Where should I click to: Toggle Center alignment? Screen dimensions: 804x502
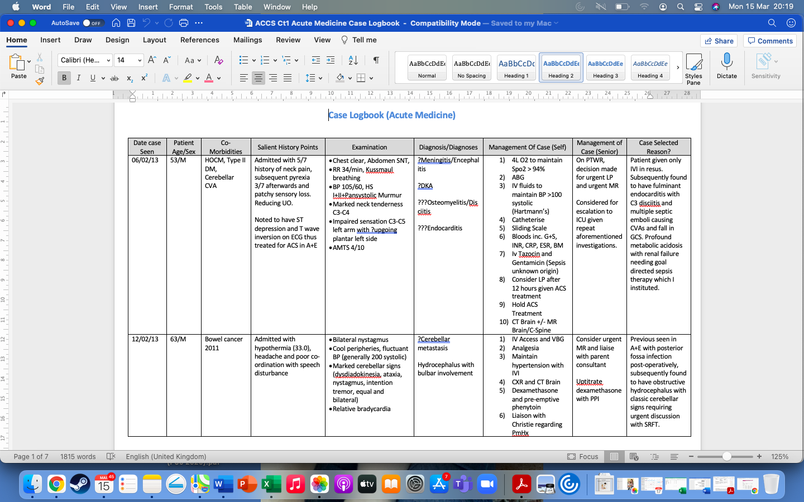point(258,78)
